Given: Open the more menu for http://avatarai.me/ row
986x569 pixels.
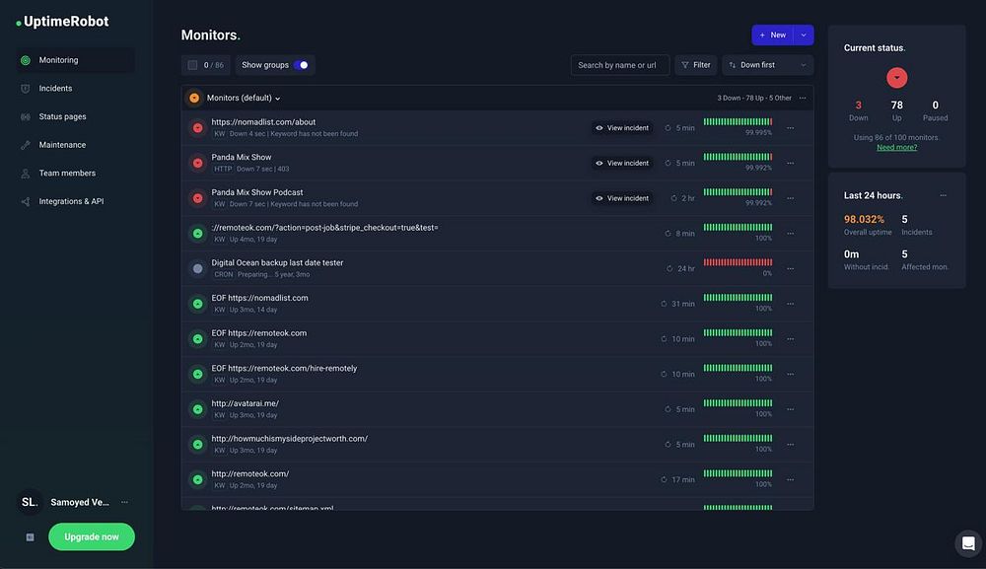Looking at the screenshot, I should pyautogui.click(x=791, y=410).
